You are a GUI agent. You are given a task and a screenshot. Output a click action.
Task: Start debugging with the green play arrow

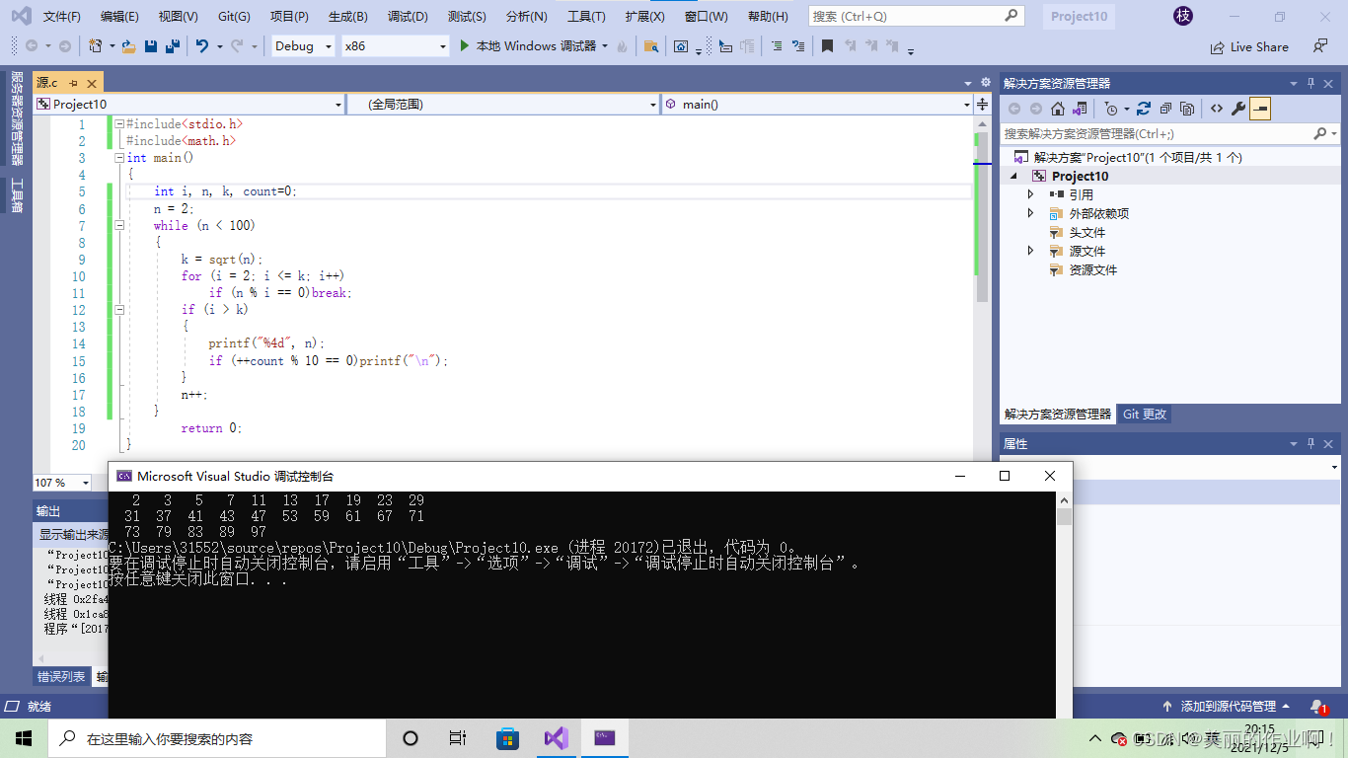465,46
